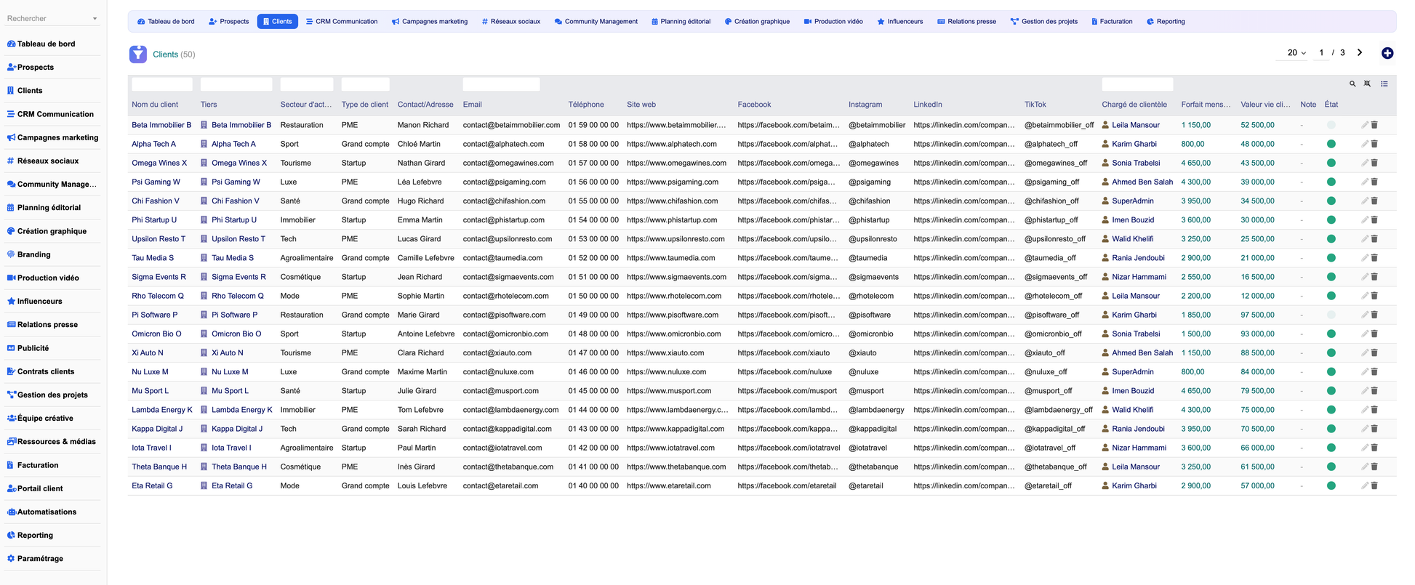Click website https://www.musport.com

coord(669,391)
